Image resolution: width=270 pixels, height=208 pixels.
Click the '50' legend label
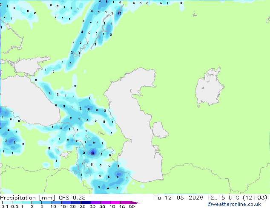pyautogui.click(x=132, y=206)
